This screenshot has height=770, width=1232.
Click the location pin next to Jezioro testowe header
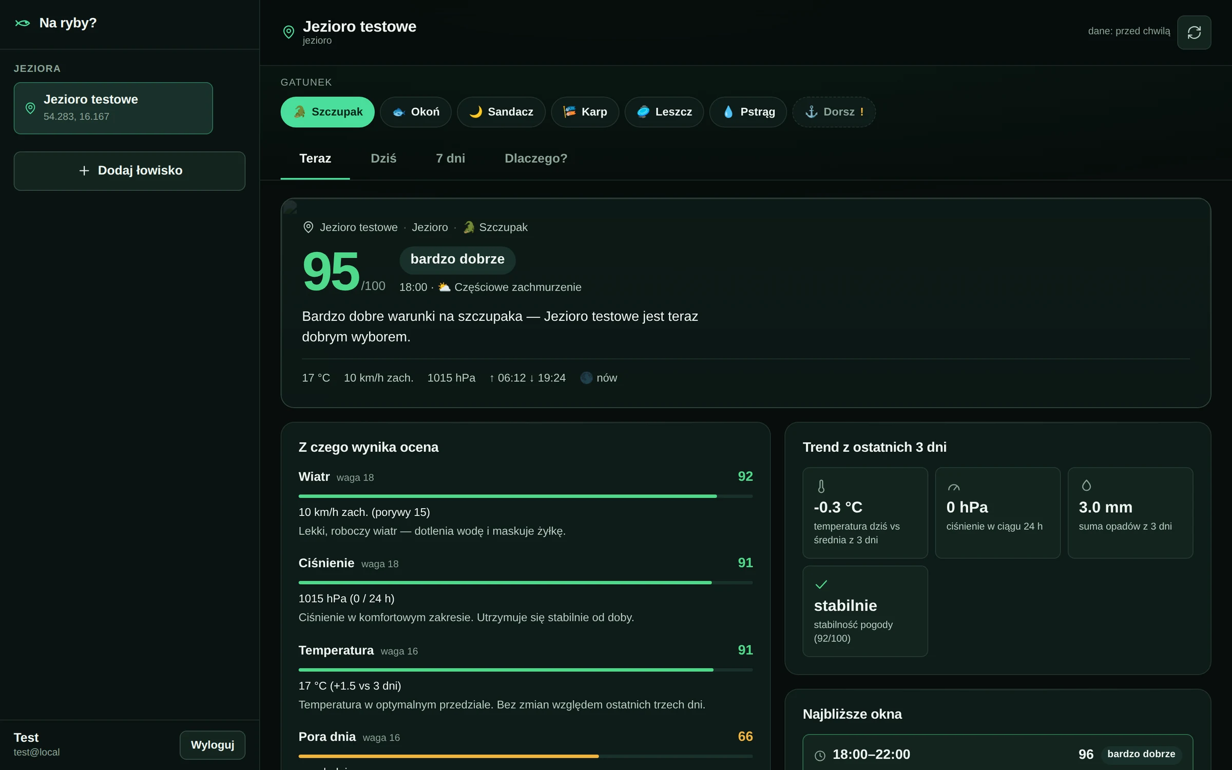[x=288, y=32]
